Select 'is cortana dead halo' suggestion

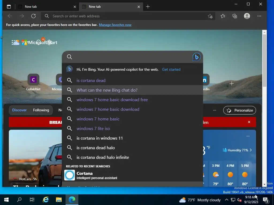(x=132, y=148)
